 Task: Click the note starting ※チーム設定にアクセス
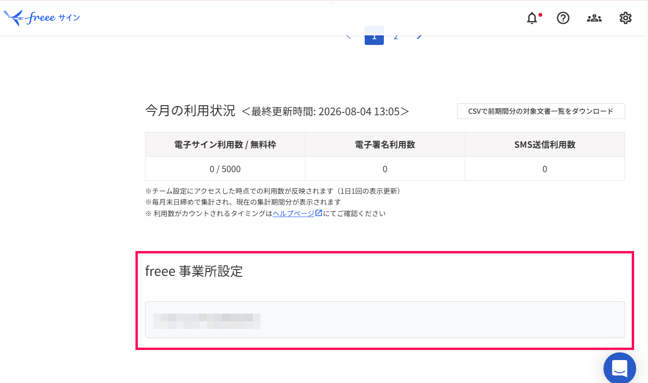[x=274, y=191]
